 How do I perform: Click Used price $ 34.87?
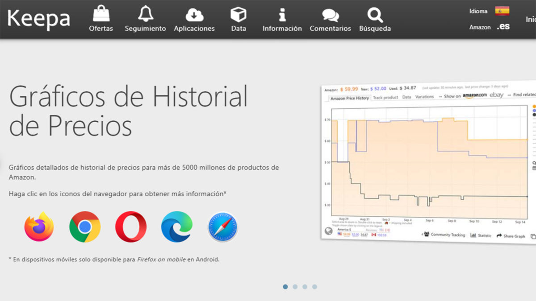[x=408, y=88]
